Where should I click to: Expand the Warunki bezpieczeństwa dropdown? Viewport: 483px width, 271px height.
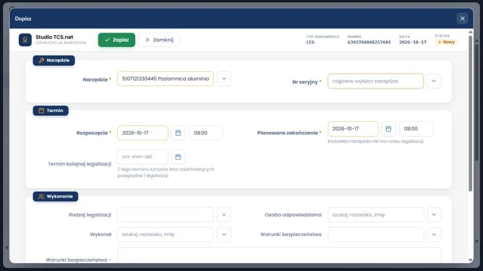point(434,234)
